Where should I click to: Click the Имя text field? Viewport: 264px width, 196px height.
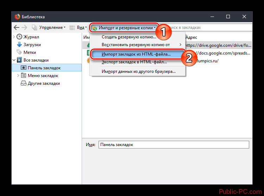pyautogui.click(x=174, y=145)
